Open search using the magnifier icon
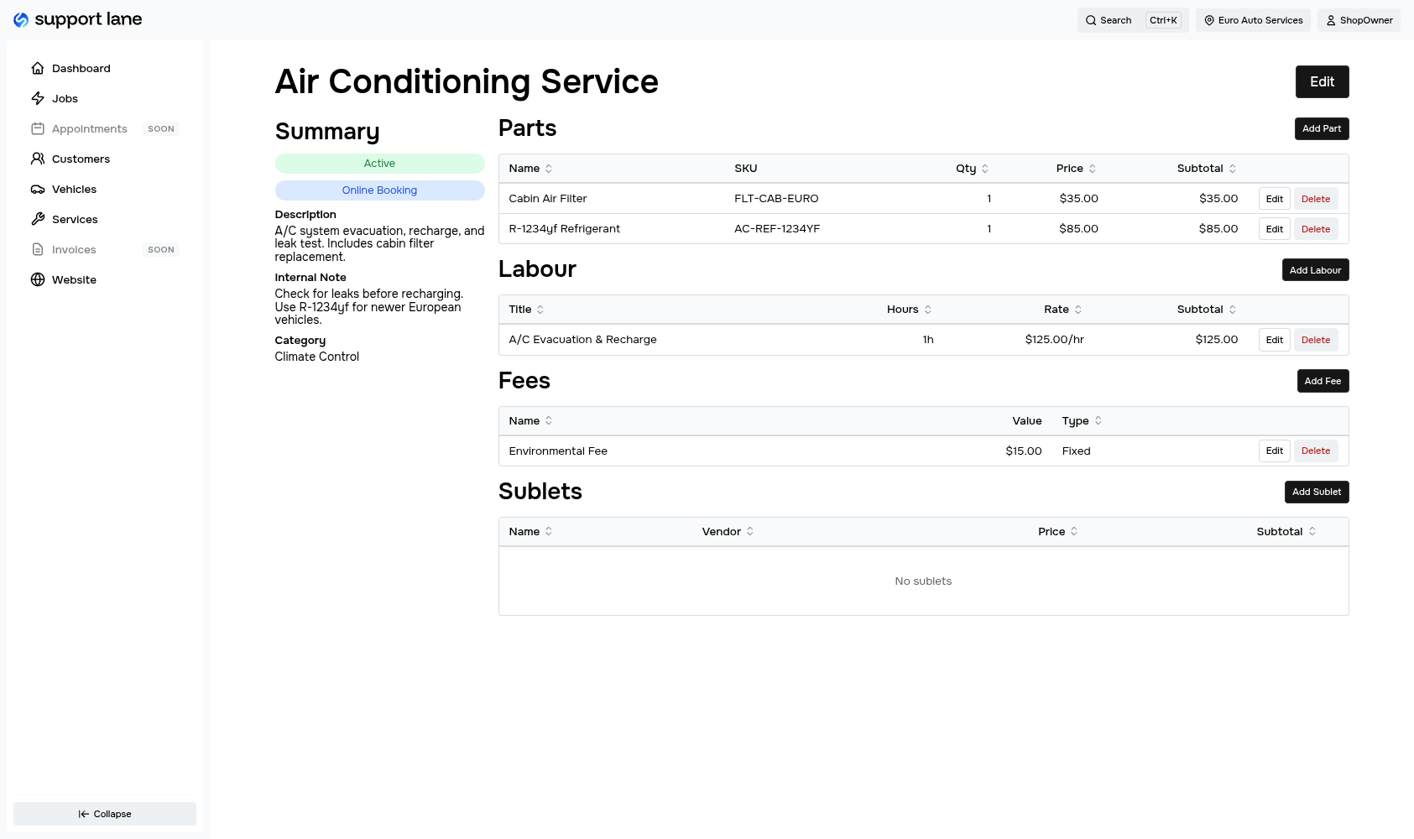 1090,20
